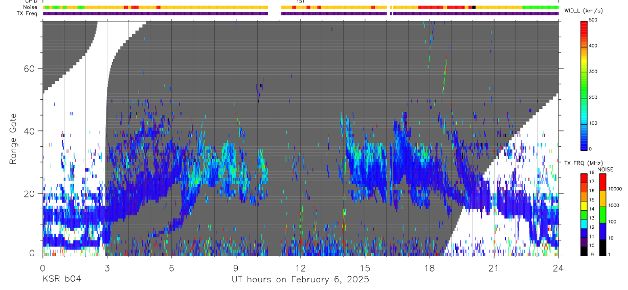Click the '14' label on the TX FRQ scale
628x290 pixels.
click(592, 209)
